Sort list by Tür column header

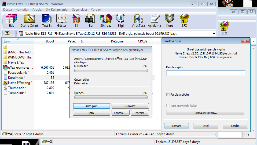pos(93,41)
